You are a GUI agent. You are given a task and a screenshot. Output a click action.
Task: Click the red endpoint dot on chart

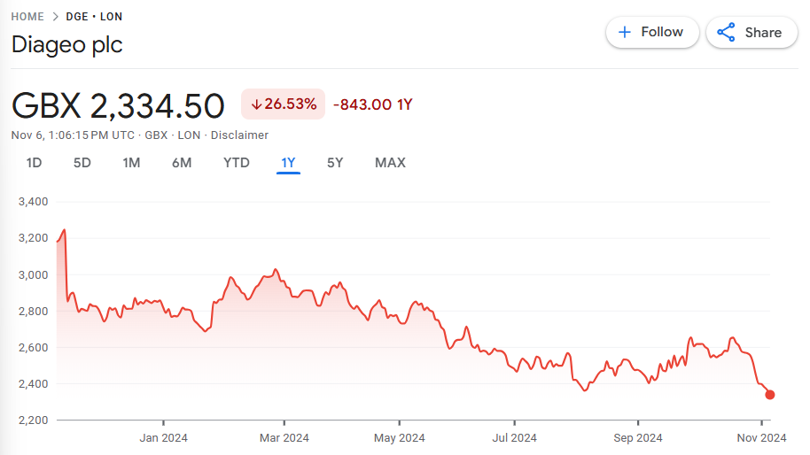(x=770, y=395)
